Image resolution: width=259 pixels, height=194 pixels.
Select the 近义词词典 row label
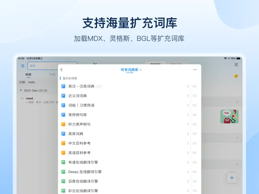pyautogui.click(x=77, y=96)
